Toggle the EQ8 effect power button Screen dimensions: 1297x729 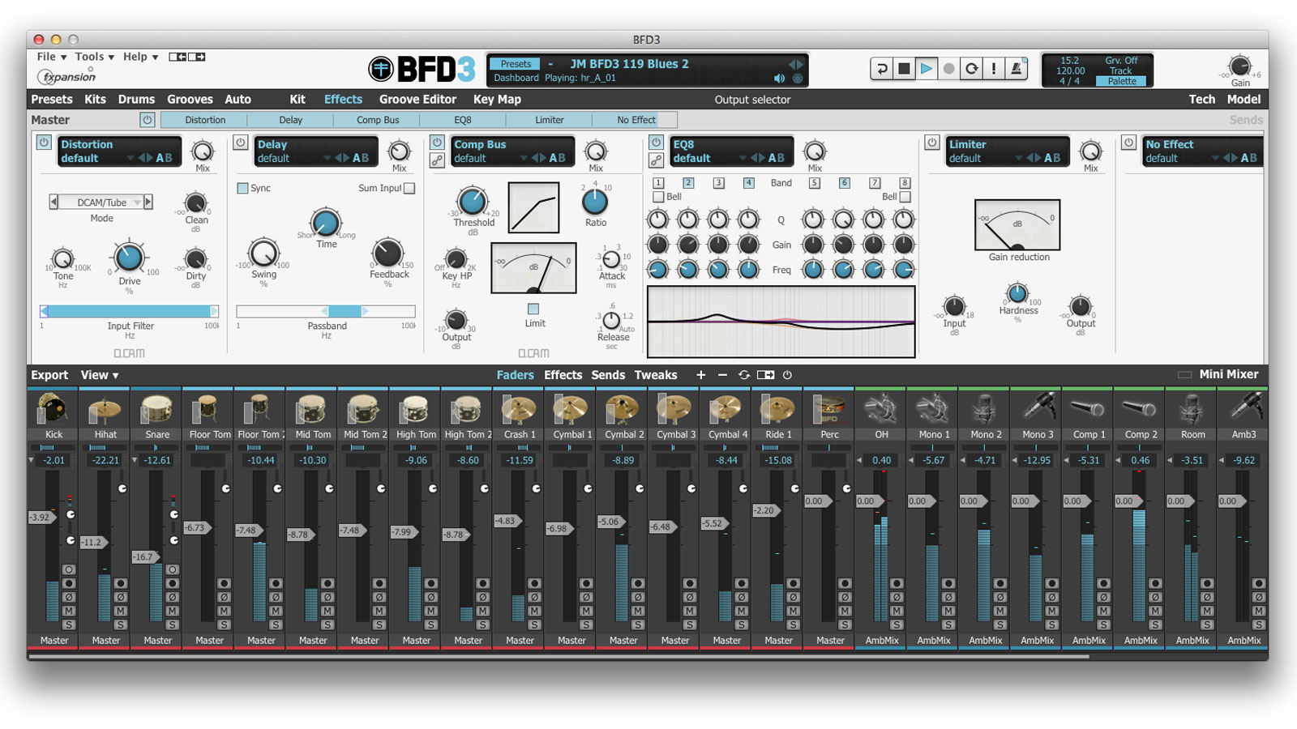tap(657, 143)
